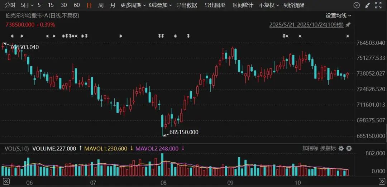Enter fullscreen with the expand arrows icon
Screen dimensions: 387x187
point(378,5)
